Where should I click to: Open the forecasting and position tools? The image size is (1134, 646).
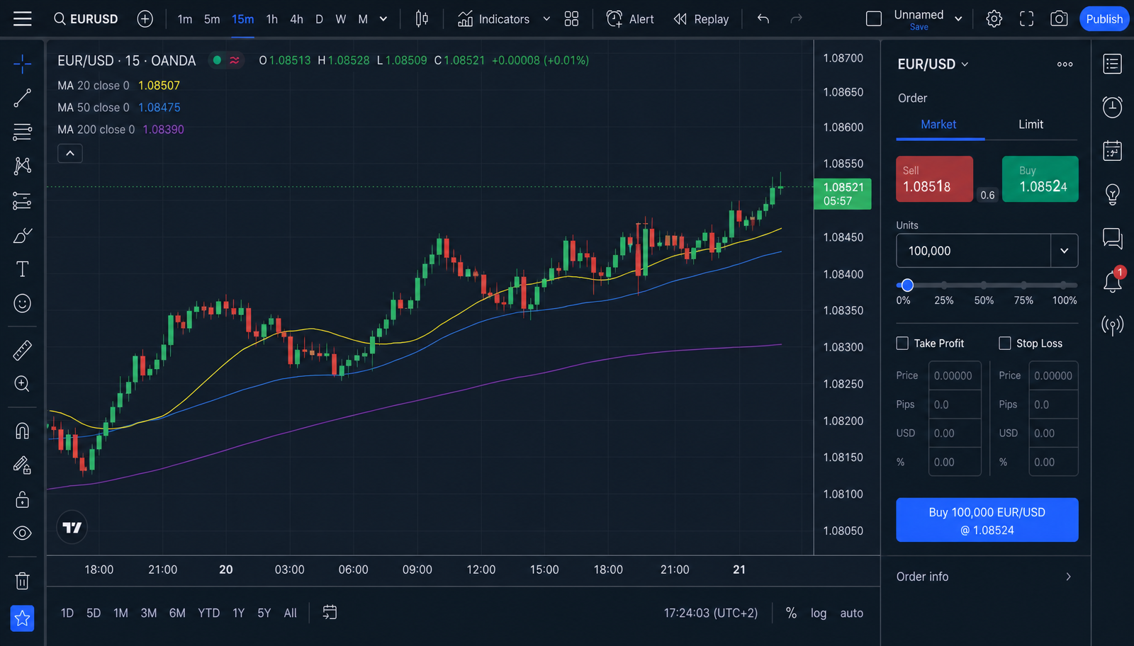click(x=23, y=201)
